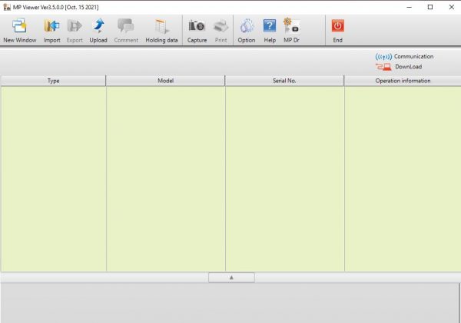Minimize the MP Viewer window
The width and height of the screenshot is (461, 323).
tap(409, 7)
